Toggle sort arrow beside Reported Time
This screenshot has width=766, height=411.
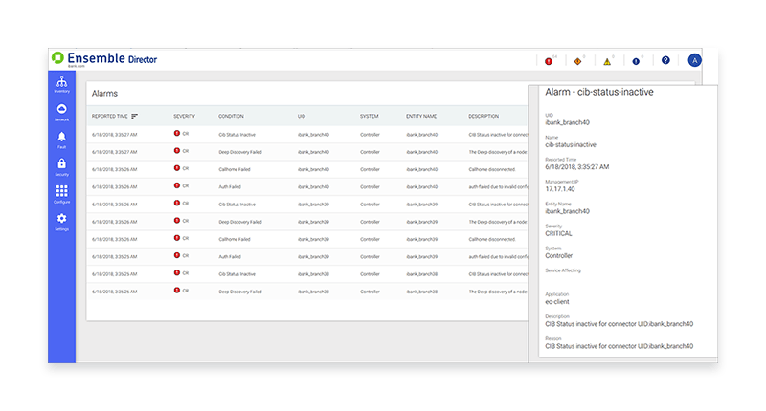(x=135, y=116)
